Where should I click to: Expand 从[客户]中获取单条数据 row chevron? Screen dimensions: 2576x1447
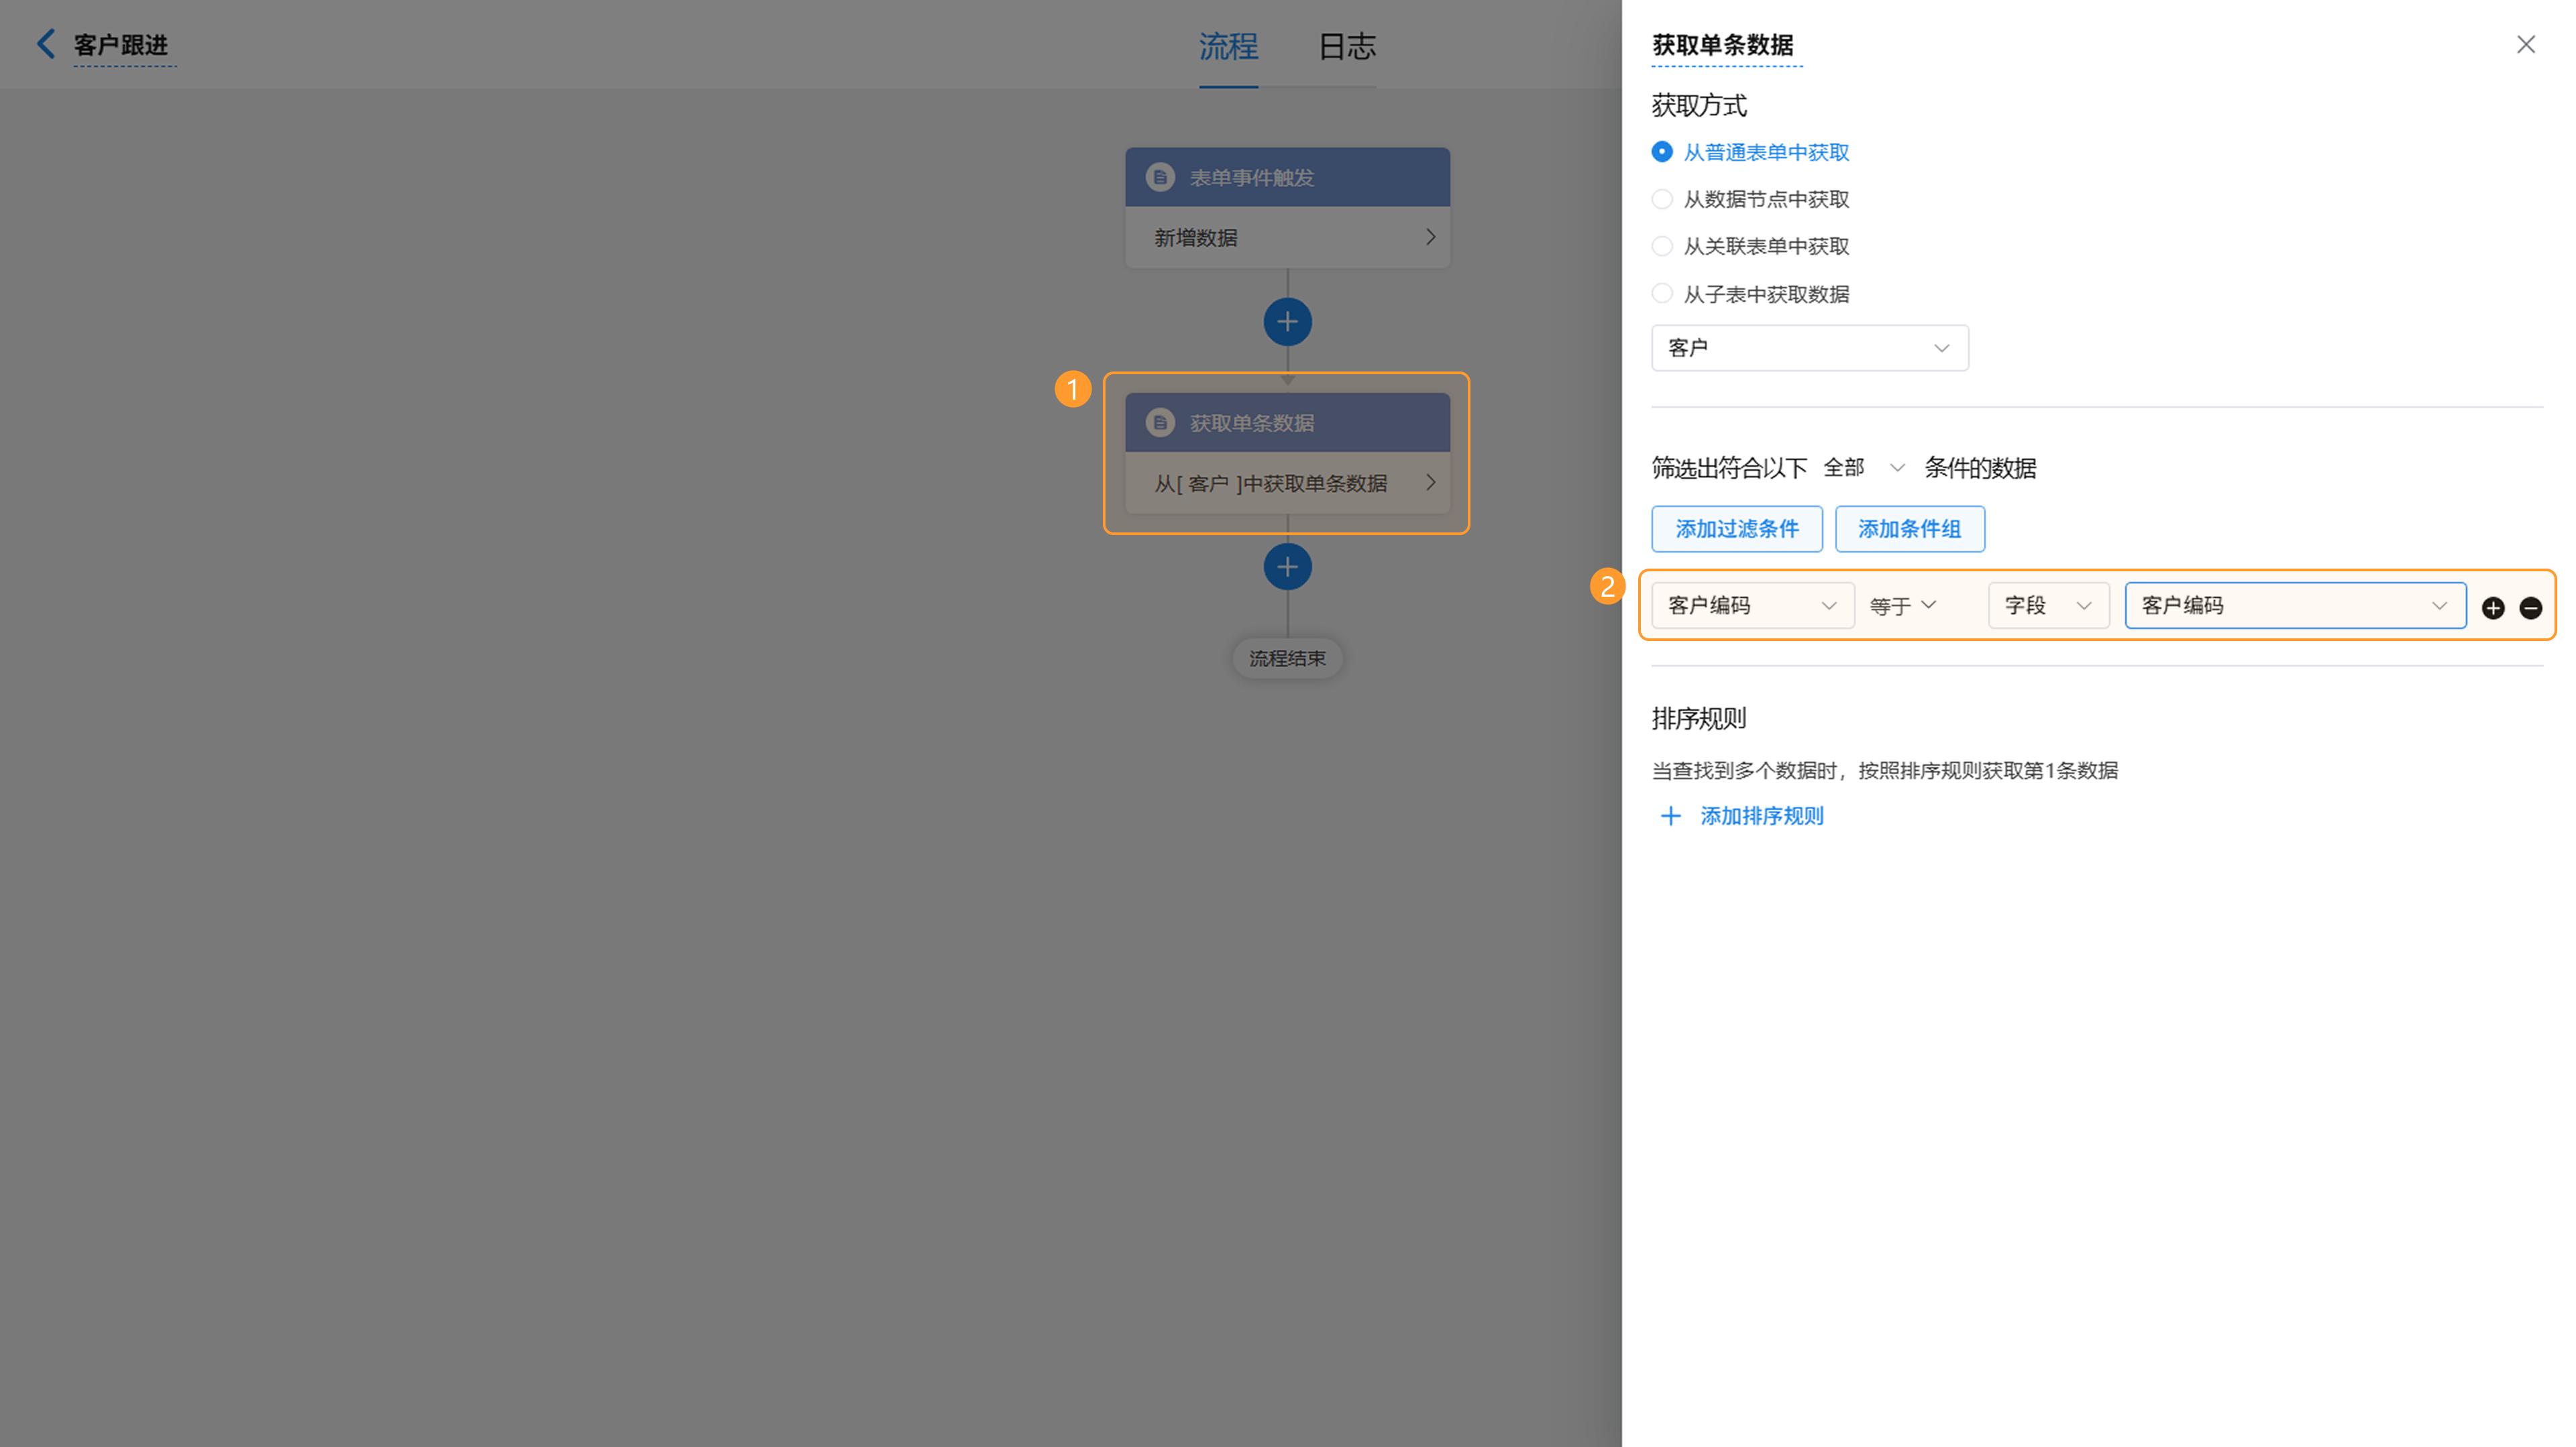click(x=1430, y=483)
